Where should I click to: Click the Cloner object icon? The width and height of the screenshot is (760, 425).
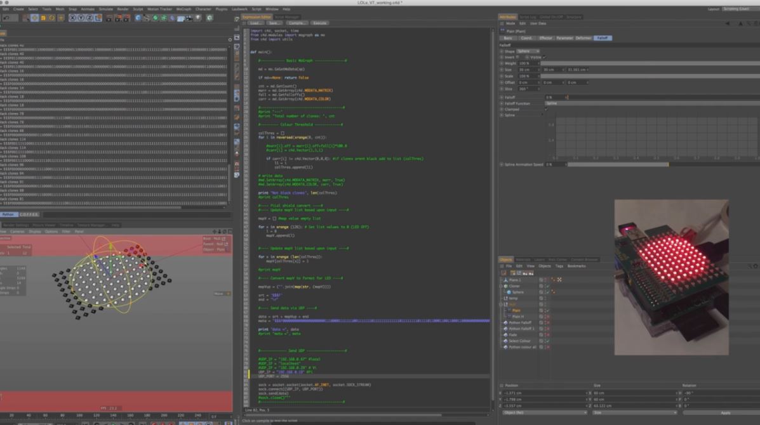coord(505,286)
